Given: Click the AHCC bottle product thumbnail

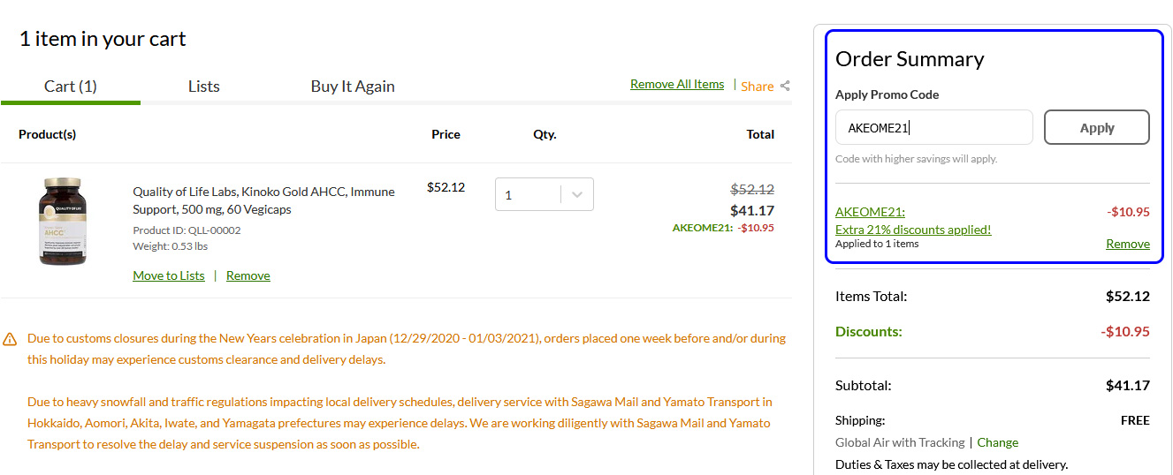Looking at the screenshot, I should pos(63,222).
